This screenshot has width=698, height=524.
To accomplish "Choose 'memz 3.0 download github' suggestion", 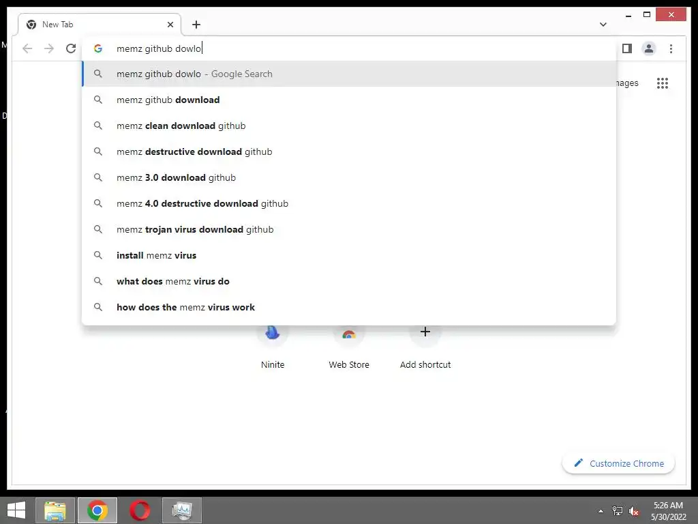I will click(x=349, y=177).
